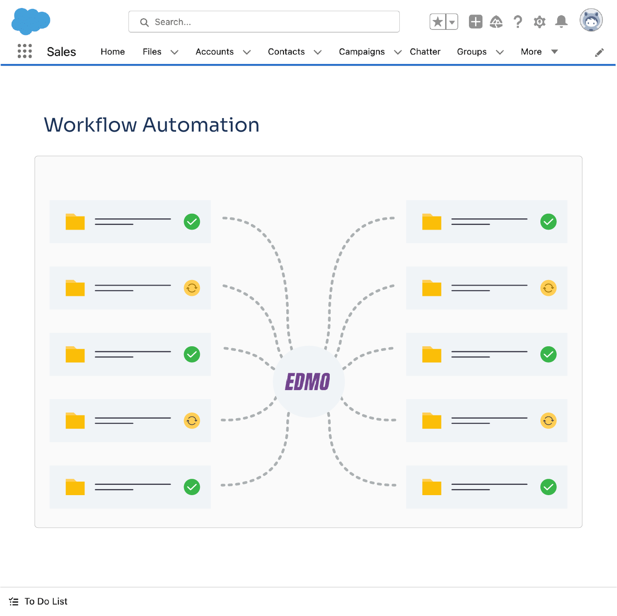The height and width of the screenshot is (616, 617).
Task: Expand the Accounts tab chevron
Action: tap(247, 52)
